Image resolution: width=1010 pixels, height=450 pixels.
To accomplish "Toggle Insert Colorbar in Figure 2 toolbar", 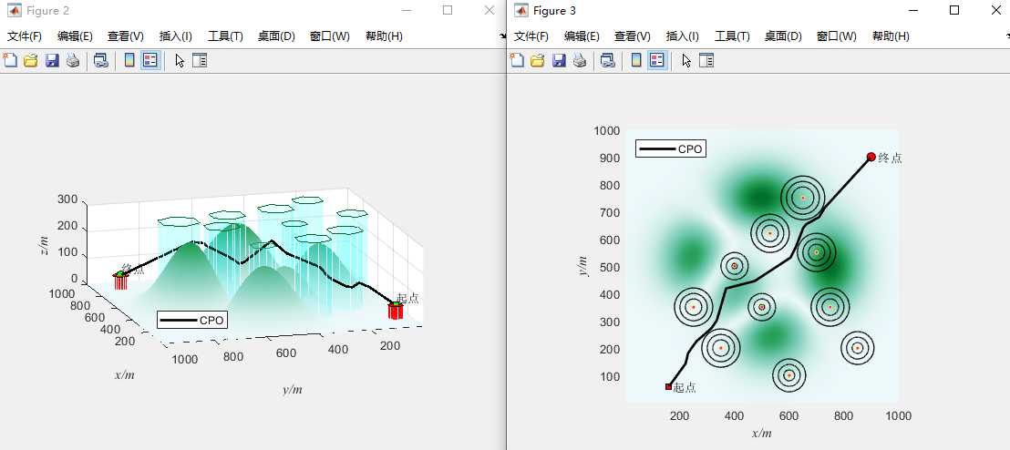I will click(x=129, y=61).
